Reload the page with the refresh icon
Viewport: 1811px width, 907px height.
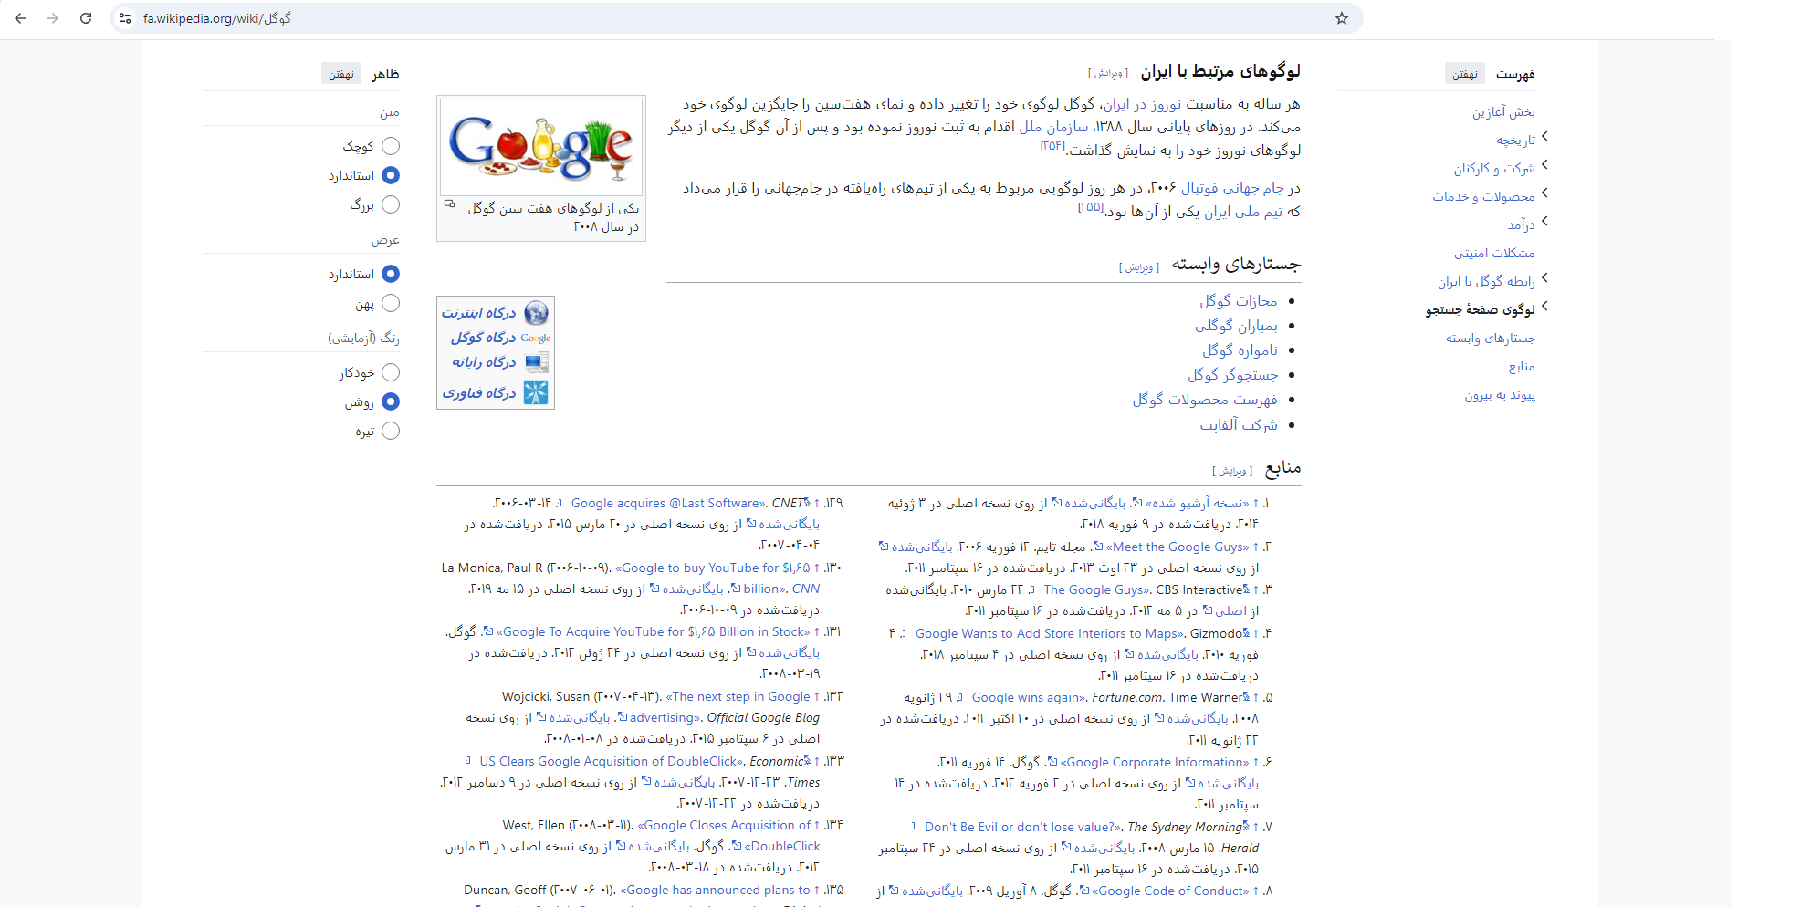(x=86, y=18)
